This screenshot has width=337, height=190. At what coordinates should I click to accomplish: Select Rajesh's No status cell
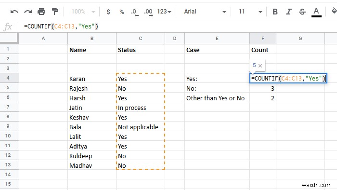pyautogui.click(x=141, y=88)
